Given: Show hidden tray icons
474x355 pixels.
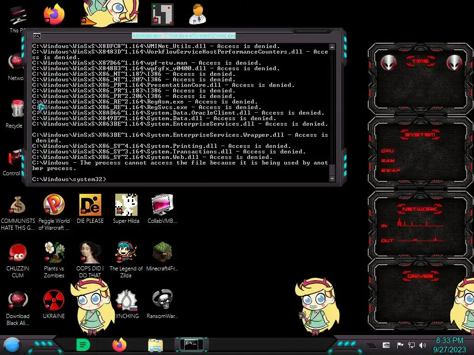Looking at the screenshot, I should [x=372, y=345].
